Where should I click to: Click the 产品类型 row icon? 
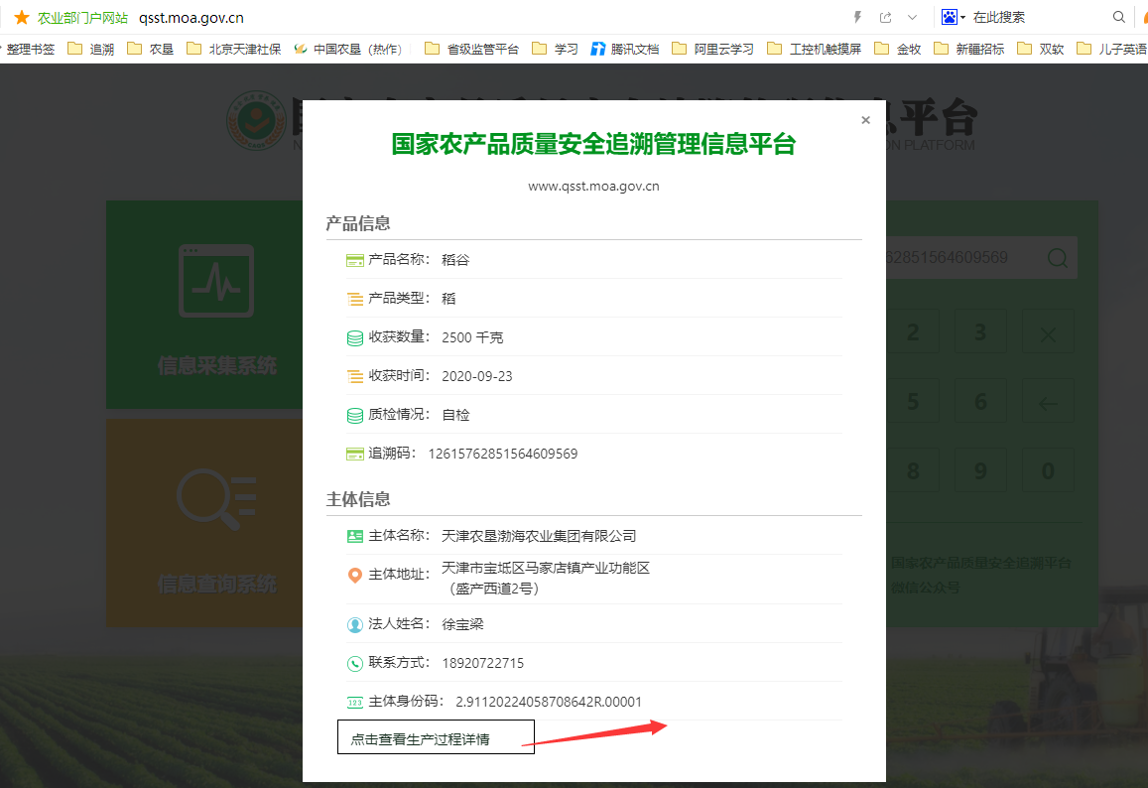[354, 299]
